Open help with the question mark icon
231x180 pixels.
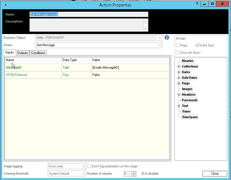197,4
